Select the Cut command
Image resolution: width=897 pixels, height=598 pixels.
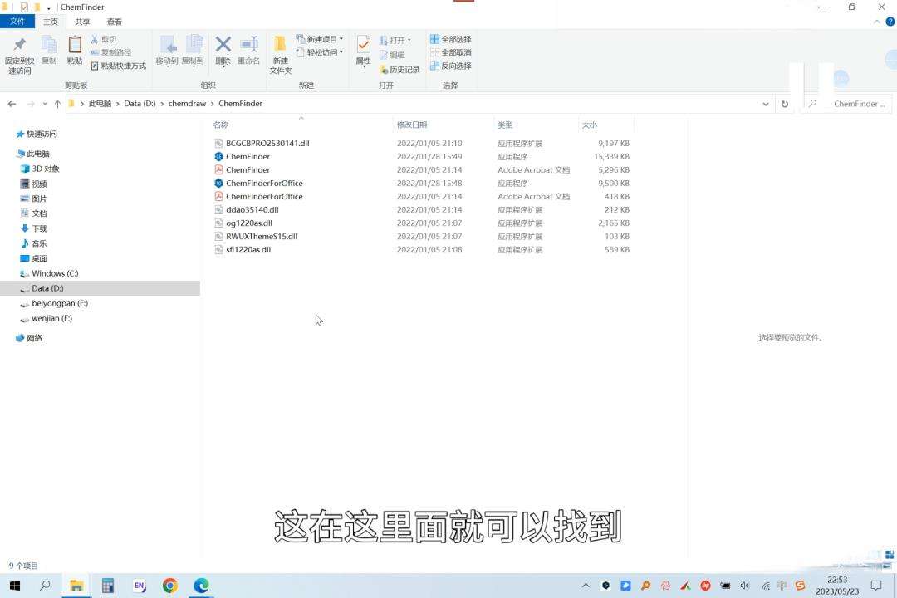pos(104,39)
